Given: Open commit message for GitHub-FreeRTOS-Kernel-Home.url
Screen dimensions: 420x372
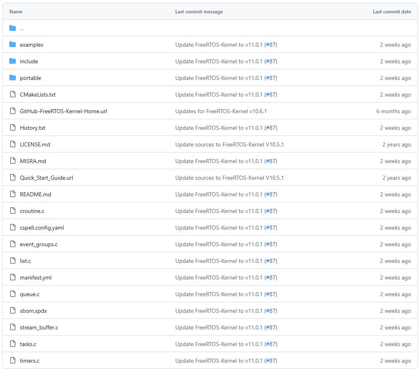Looking at the screenshot, I should pos(221,111).
